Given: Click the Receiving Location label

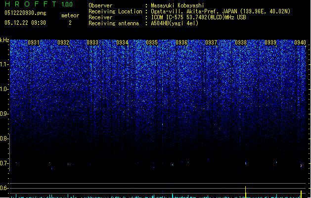Looking at the screenshot, I should (115, 11).
